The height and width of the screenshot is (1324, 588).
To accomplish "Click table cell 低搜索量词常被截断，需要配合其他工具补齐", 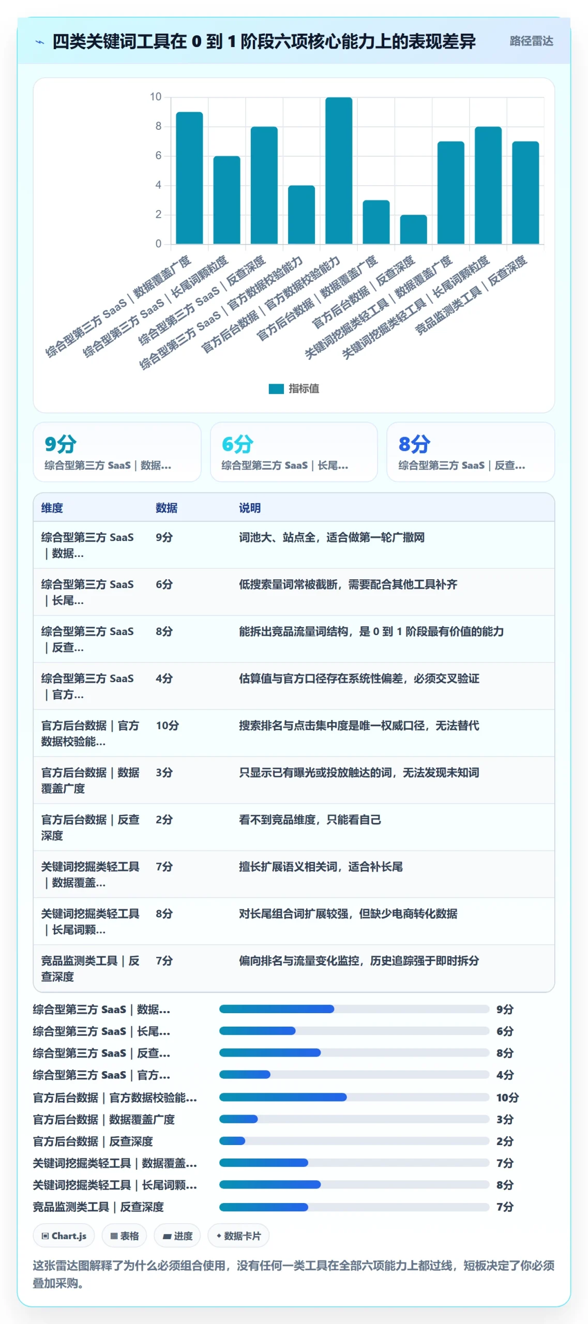I will click(348, 584).
